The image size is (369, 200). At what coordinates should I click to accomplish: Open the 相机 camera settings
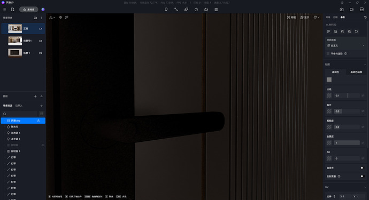(291, 18)
